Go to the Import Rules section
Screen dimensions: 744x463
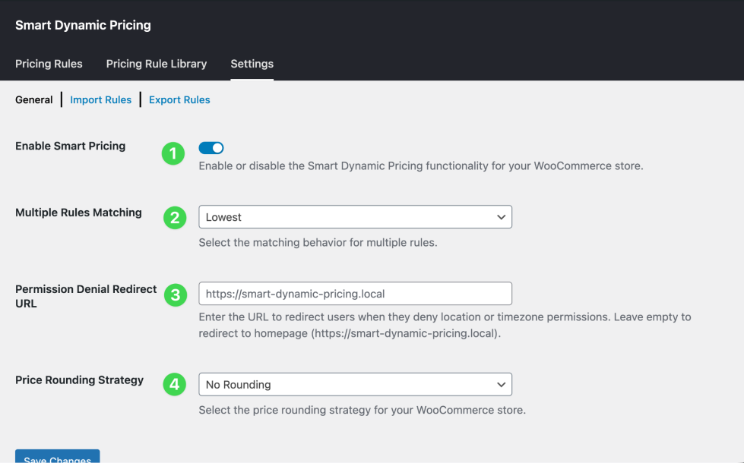100,99
